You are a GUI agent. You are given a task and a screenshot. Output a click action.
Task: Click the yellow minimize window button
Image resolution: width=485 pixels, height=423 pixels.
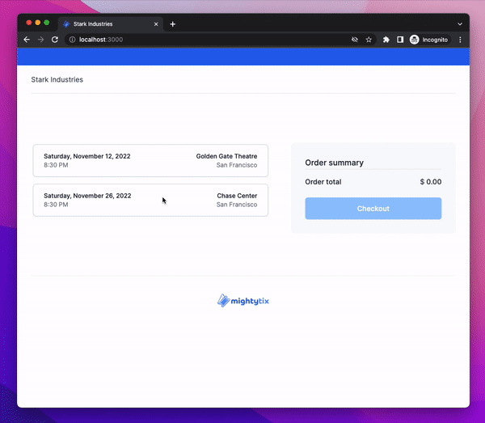pyautogui.click(x=38, y=23)
